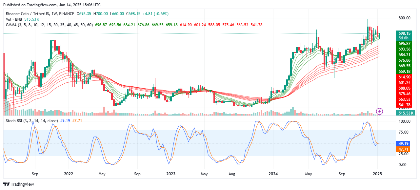Click the red 601.24 price-axis label
Image resolution: width=420 pixels, height=190 pixels.
[405, 82]
